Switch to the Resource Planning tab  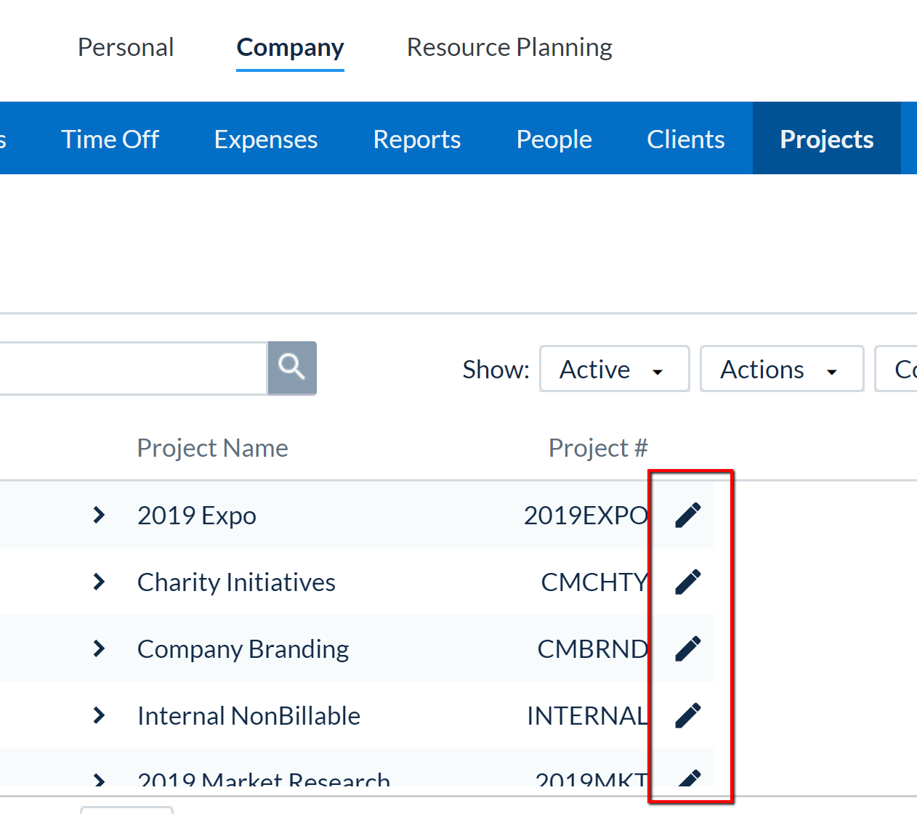[x=509, y=46]
